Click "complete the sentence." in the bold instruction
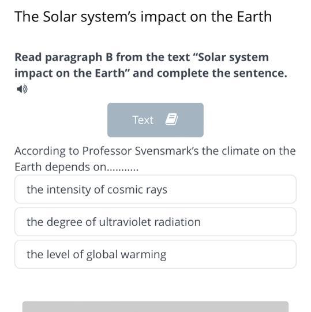Viewport: 311px width, 312px height. [222, 73]
